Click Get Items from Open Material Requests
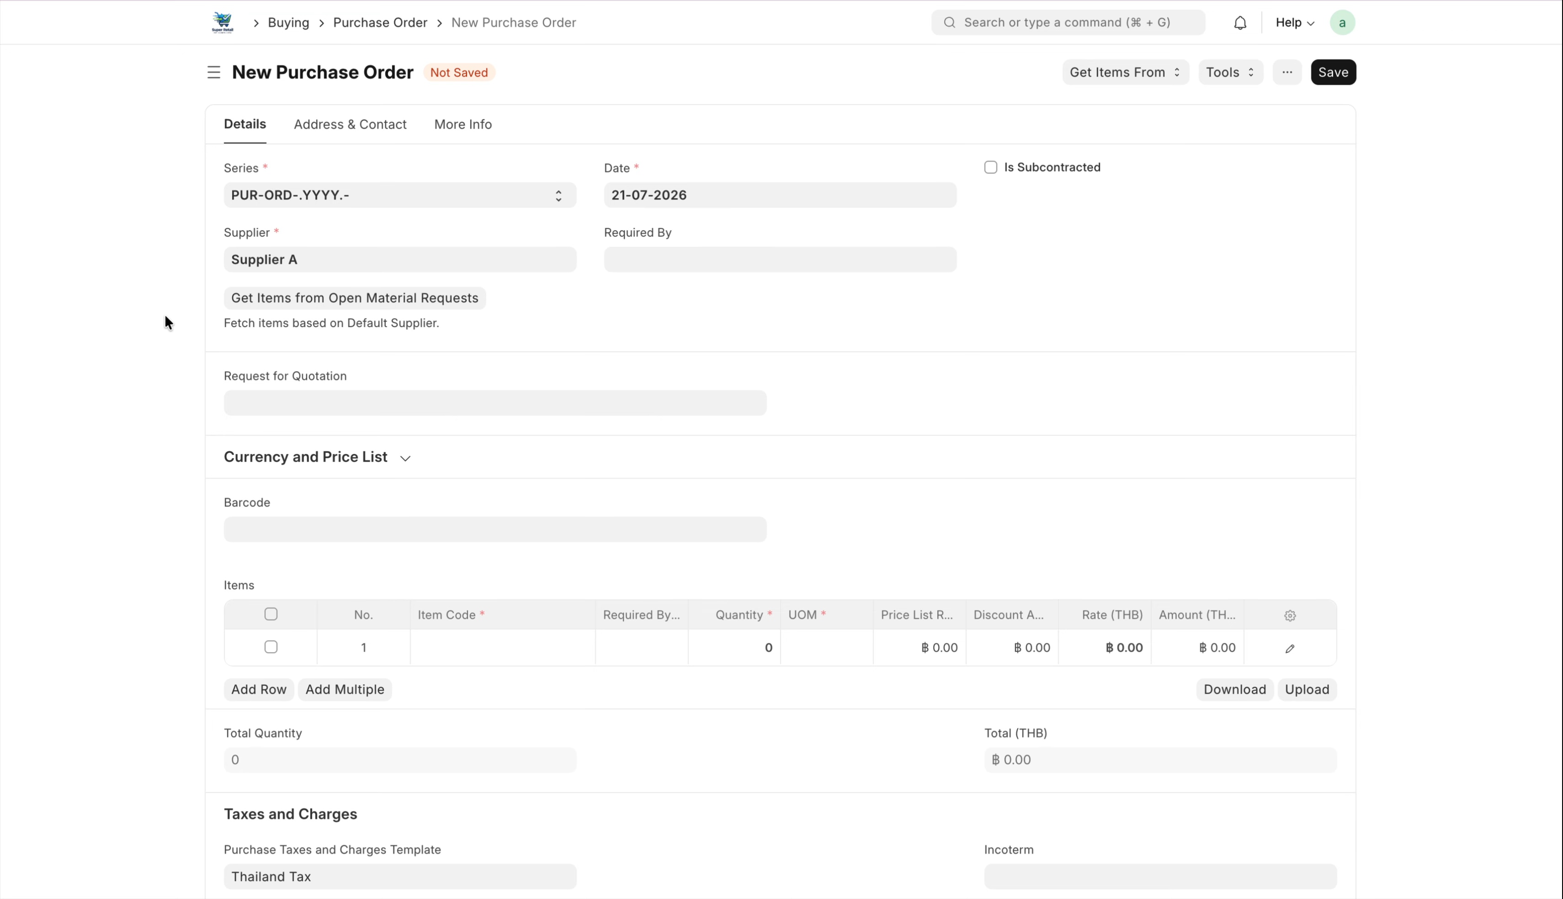Screen dimensions: 1563x899 point(355,298)
